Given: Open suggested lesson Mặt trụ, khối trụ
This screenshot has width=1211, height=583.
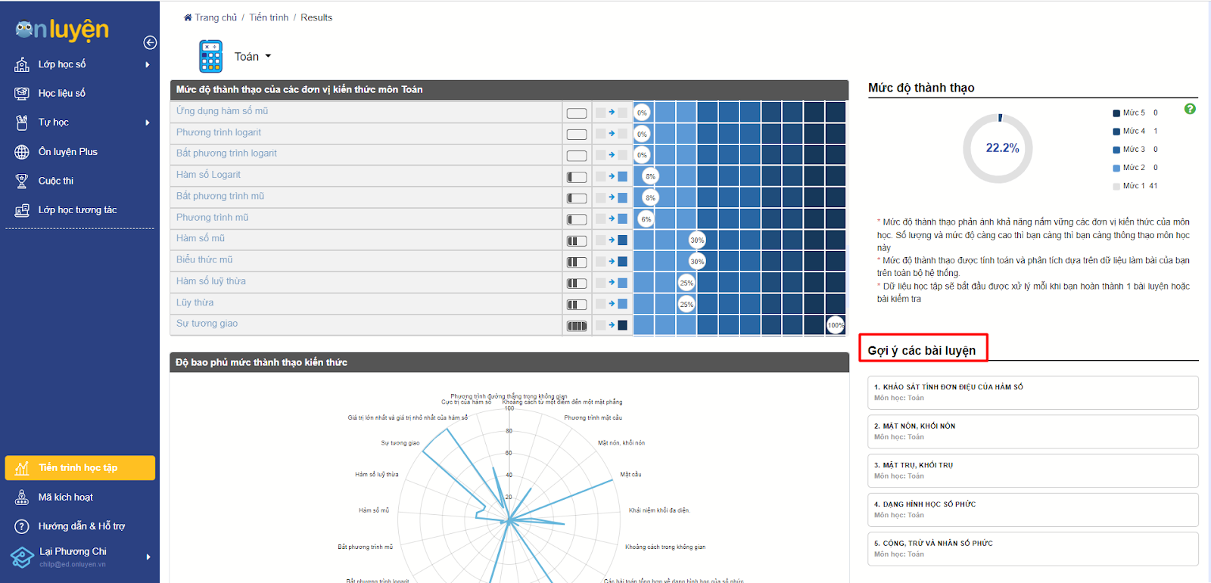Looking at the screenshot, I should [x=1033, y=470].
